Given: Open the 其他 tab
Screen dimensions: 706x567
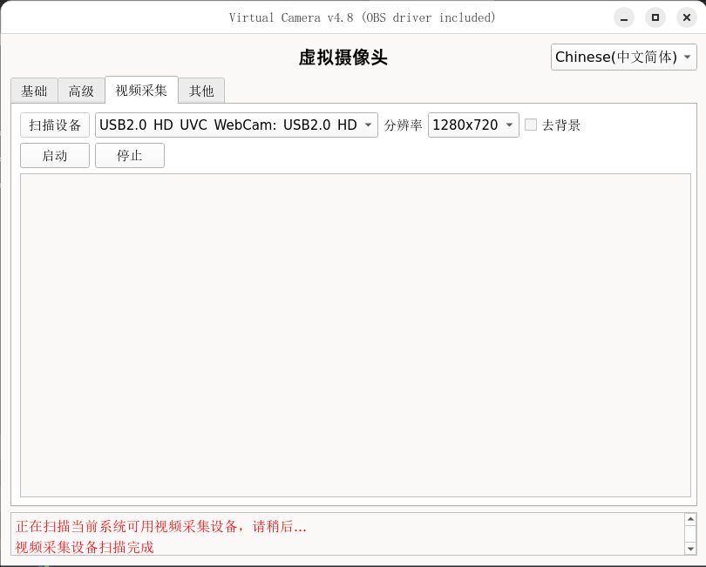Looking at the screenshot, I should coord(201,91).
